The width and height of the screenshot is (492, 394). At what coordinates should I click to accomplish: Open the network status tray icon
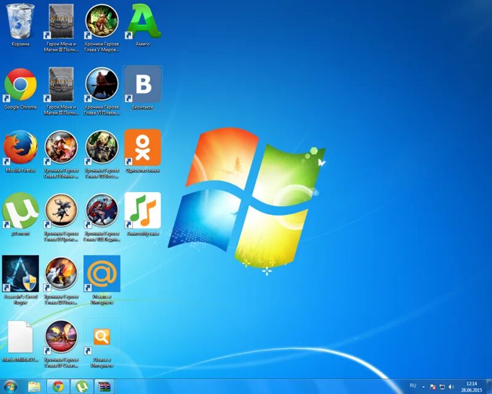click(442, 387)
